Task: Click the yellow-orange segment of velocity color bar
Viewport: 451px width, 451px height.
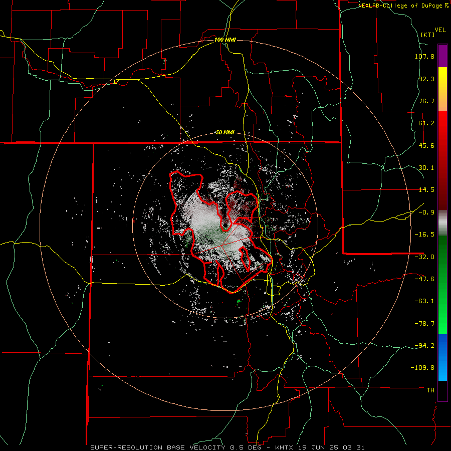Action: click(x=442, y=89)
